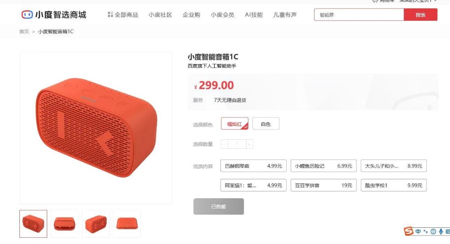This screenshot has height=244, width=450.
Task: Click the Xiaodu robot logo icon
Action: [x=27, y=15]
